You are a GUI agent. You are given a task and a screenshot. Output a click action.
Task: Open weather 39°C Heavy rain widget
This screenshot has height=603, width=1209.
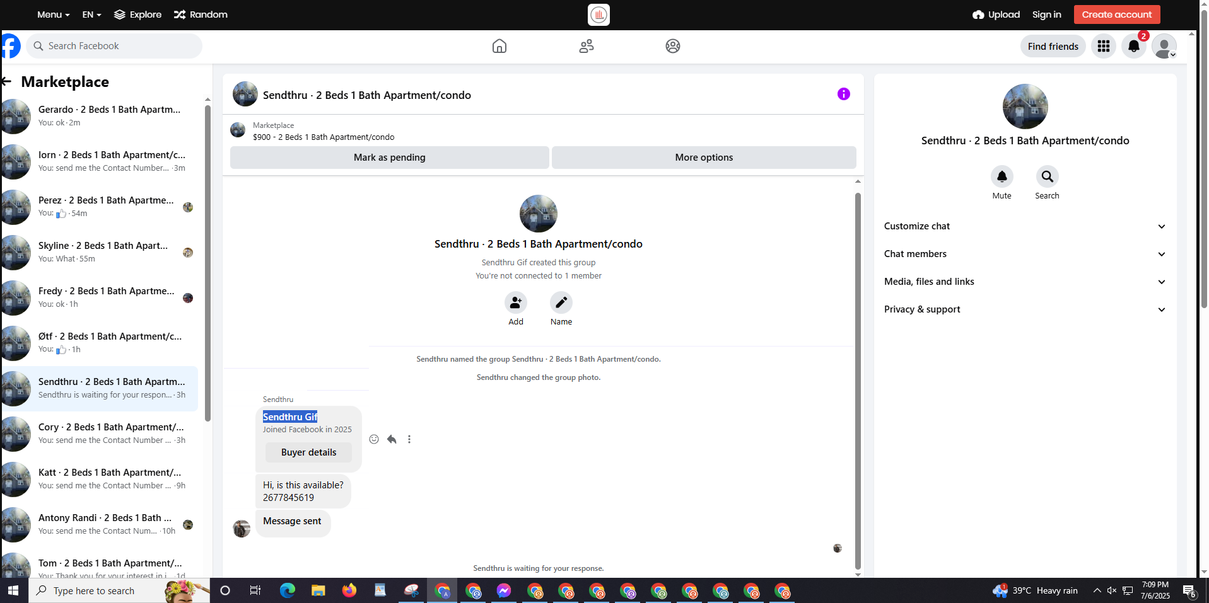pyautogui.click(x=1036, y=590)
